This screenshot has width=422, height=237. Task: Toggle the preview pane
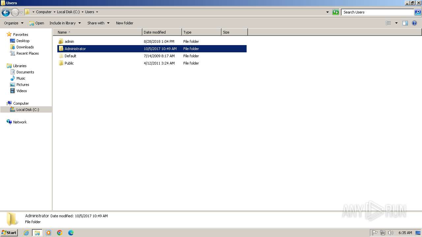[x=405, y=23]
